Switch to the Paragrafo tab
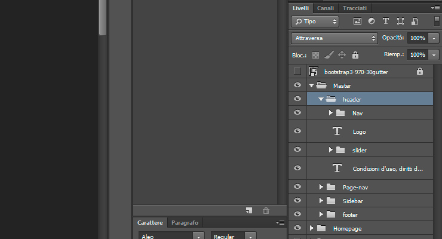The image size is (442, 239). click(185, 223)
